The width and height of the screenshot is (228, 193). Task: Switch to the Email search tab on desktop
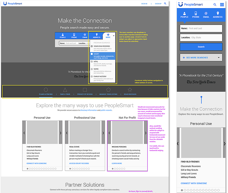click(85, 36)
